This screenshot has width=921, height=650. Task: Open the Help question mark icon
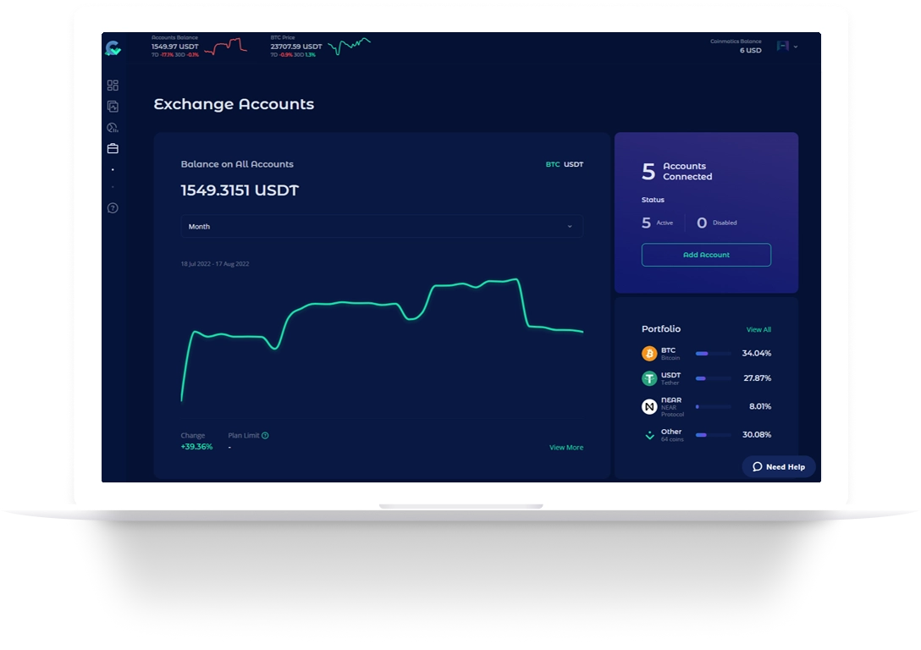[113, 207]
